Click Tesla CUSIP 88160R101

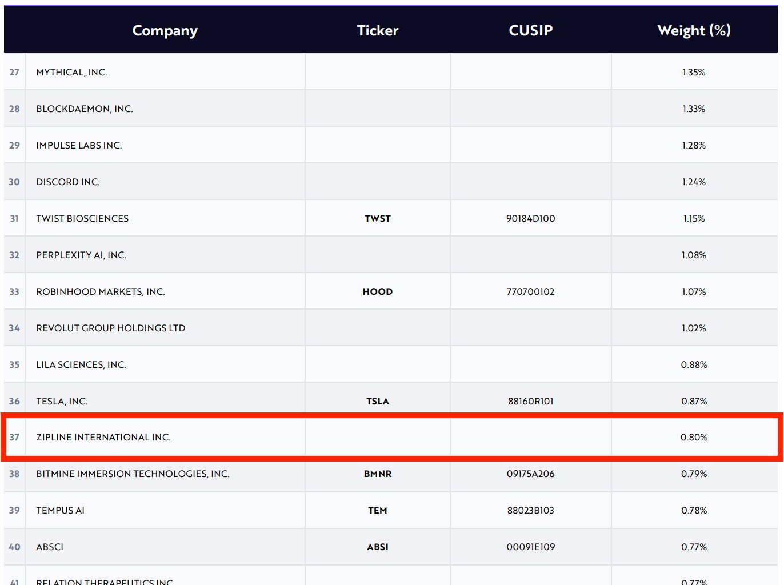(530, 401)
